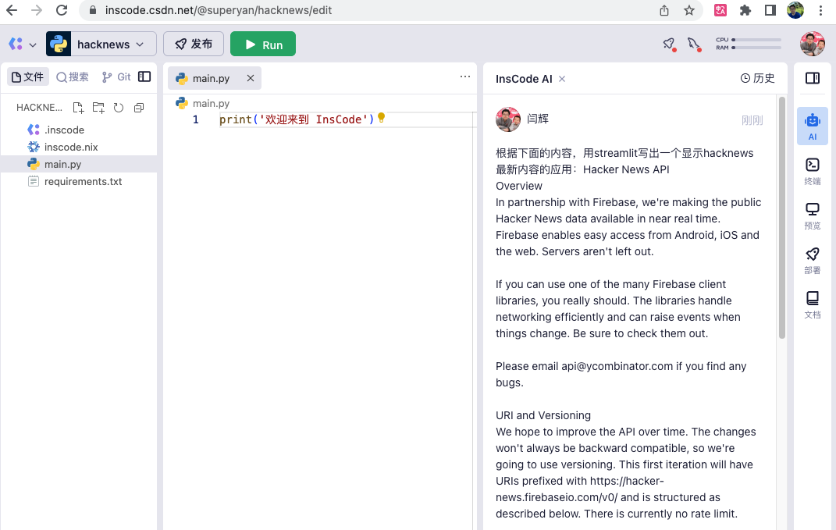The image size is (836, 530).
Task: Click the green Run button
Action: [x=263, y=44]
